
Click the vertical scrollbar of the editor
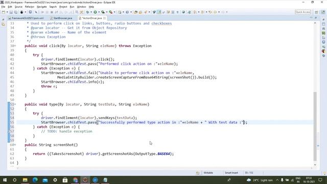(315, 126)
